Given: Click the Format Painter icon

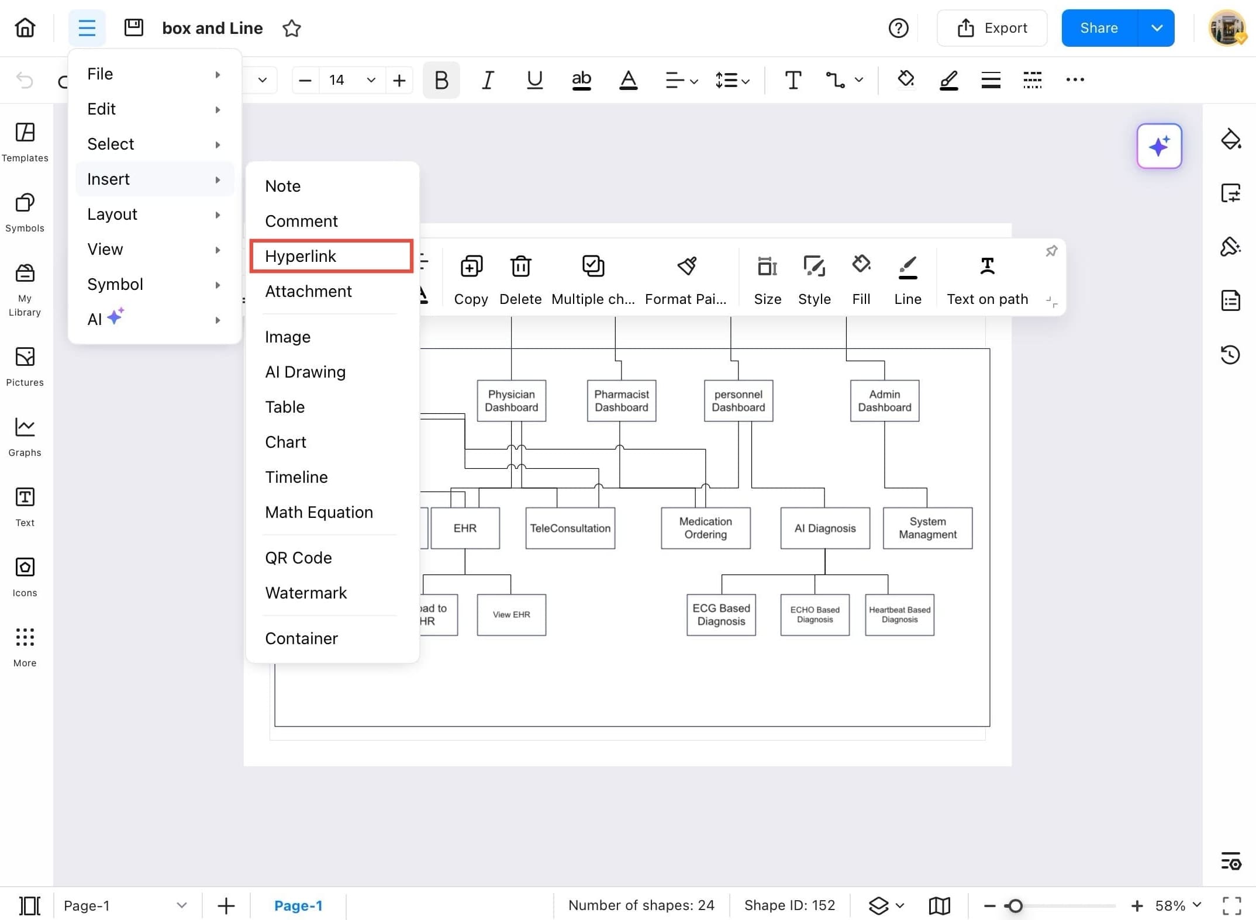Looking at the screenshot, I should click(686, 267).
